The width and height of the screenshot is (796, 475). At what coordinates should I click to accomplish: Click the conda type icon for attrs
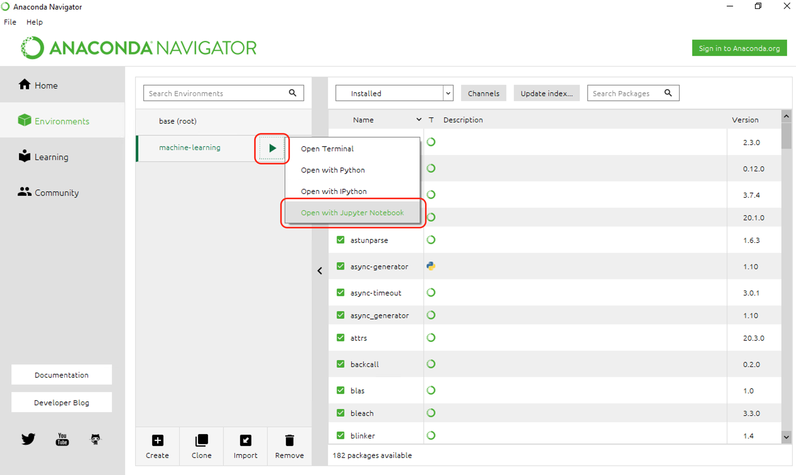coord(431,338)
